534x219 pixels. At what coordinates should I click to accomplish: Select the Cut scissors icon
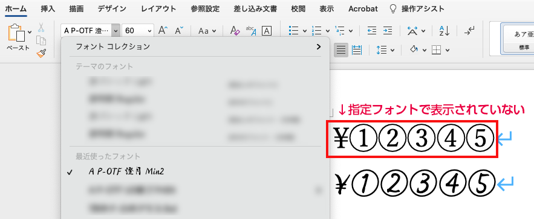point(41,27)
